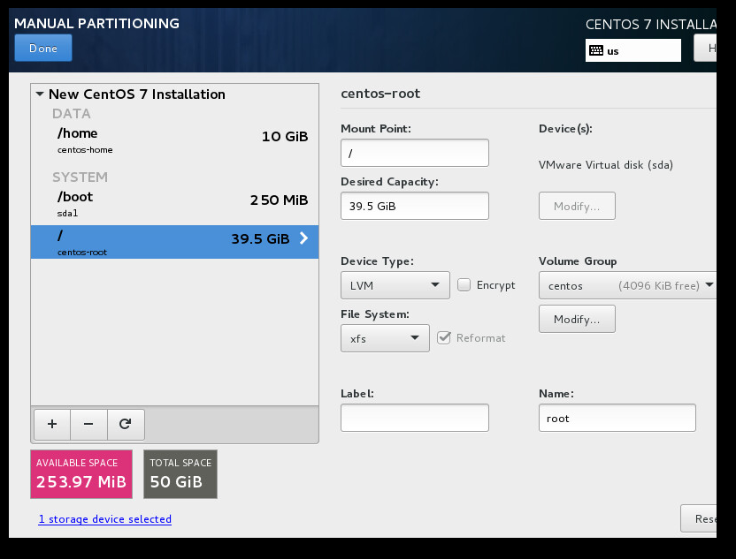Open the File System xfs dropdown
The height and width of the screenshot is (559, 736).
coord(385,338)
